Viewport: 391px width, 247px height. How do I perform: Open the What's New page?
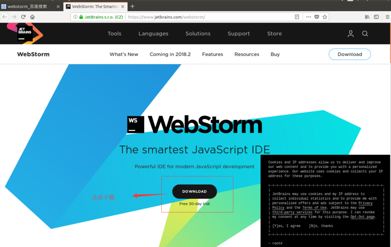coord(124,54)
